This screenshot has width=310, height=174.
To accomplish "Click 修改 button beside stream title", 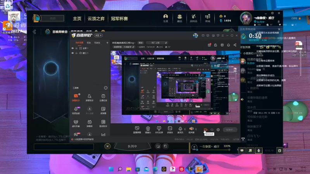I will tap(141, 43).
